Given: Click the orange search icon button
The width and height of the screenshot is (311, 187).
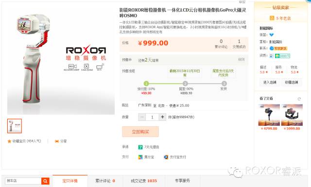Looking at the screenshot, I should pyautogui.click(x=45, y=181).
